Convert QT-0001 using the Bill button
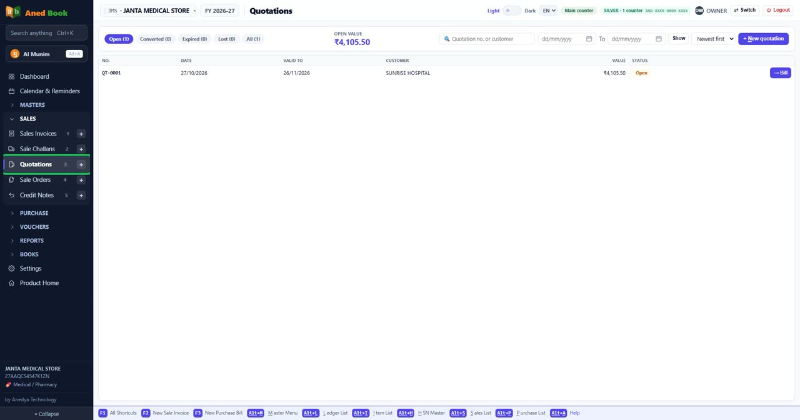800x420 pixels. pyautogui.click(x=781, y=73)
